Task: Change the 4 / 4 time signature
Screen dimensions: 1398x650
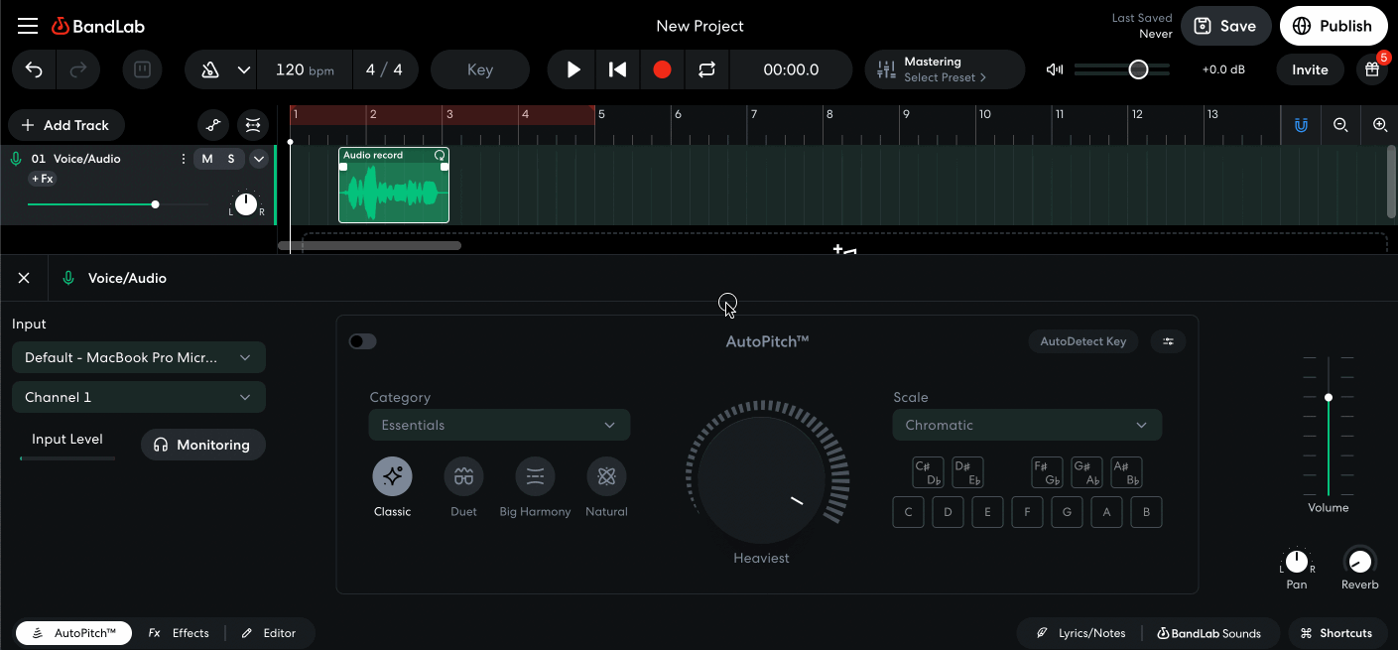Action: 384,69
